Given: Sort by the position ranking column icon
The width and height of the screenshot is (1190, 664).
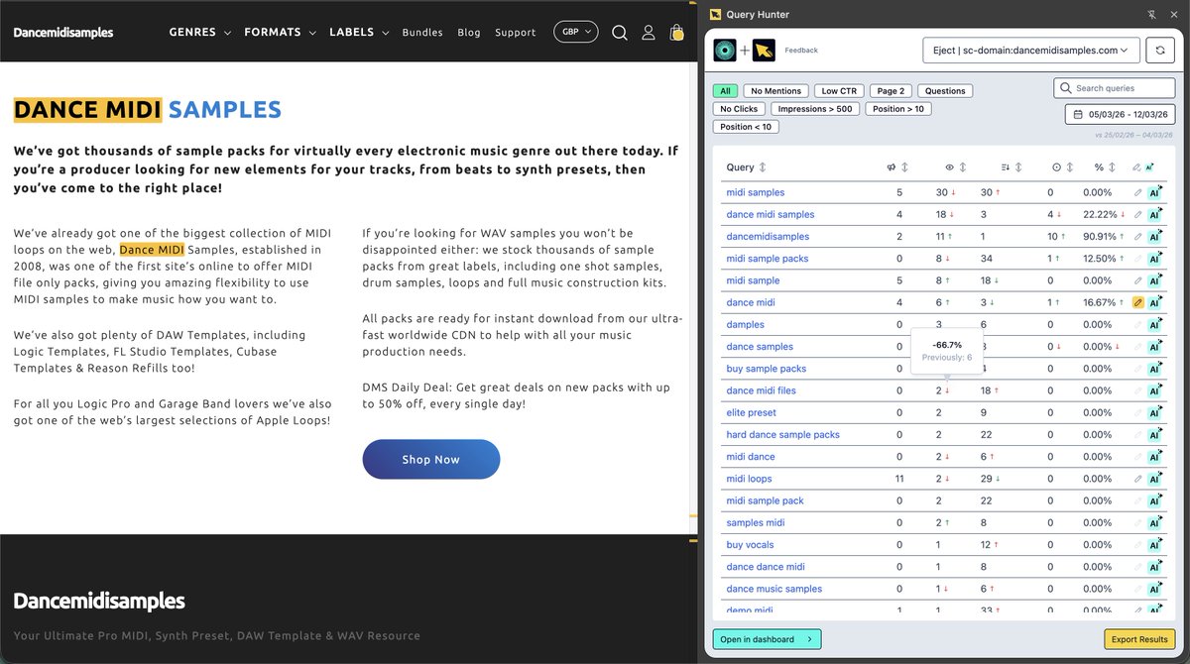Looking at the screenshot, I should pos(1011,167).
